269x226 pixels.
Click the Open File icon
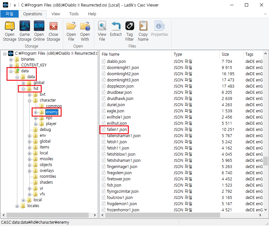71,26
